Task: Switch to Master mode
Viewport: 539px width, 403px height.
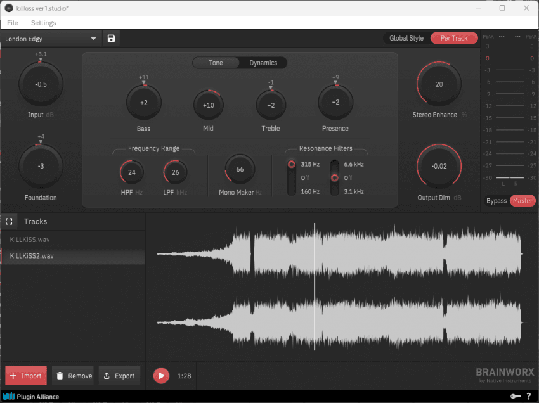Action: 523,201
